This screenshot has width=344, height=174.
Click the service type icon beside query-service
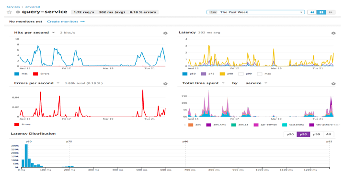pos(18,12)
